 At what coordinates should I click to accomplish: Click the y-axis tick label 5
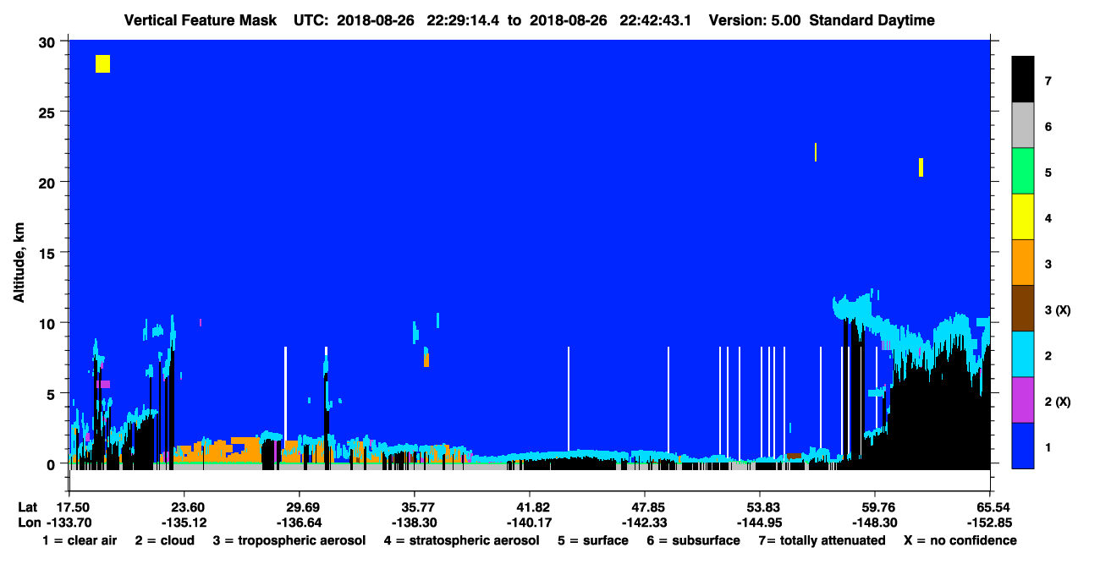tap(52, 393)
